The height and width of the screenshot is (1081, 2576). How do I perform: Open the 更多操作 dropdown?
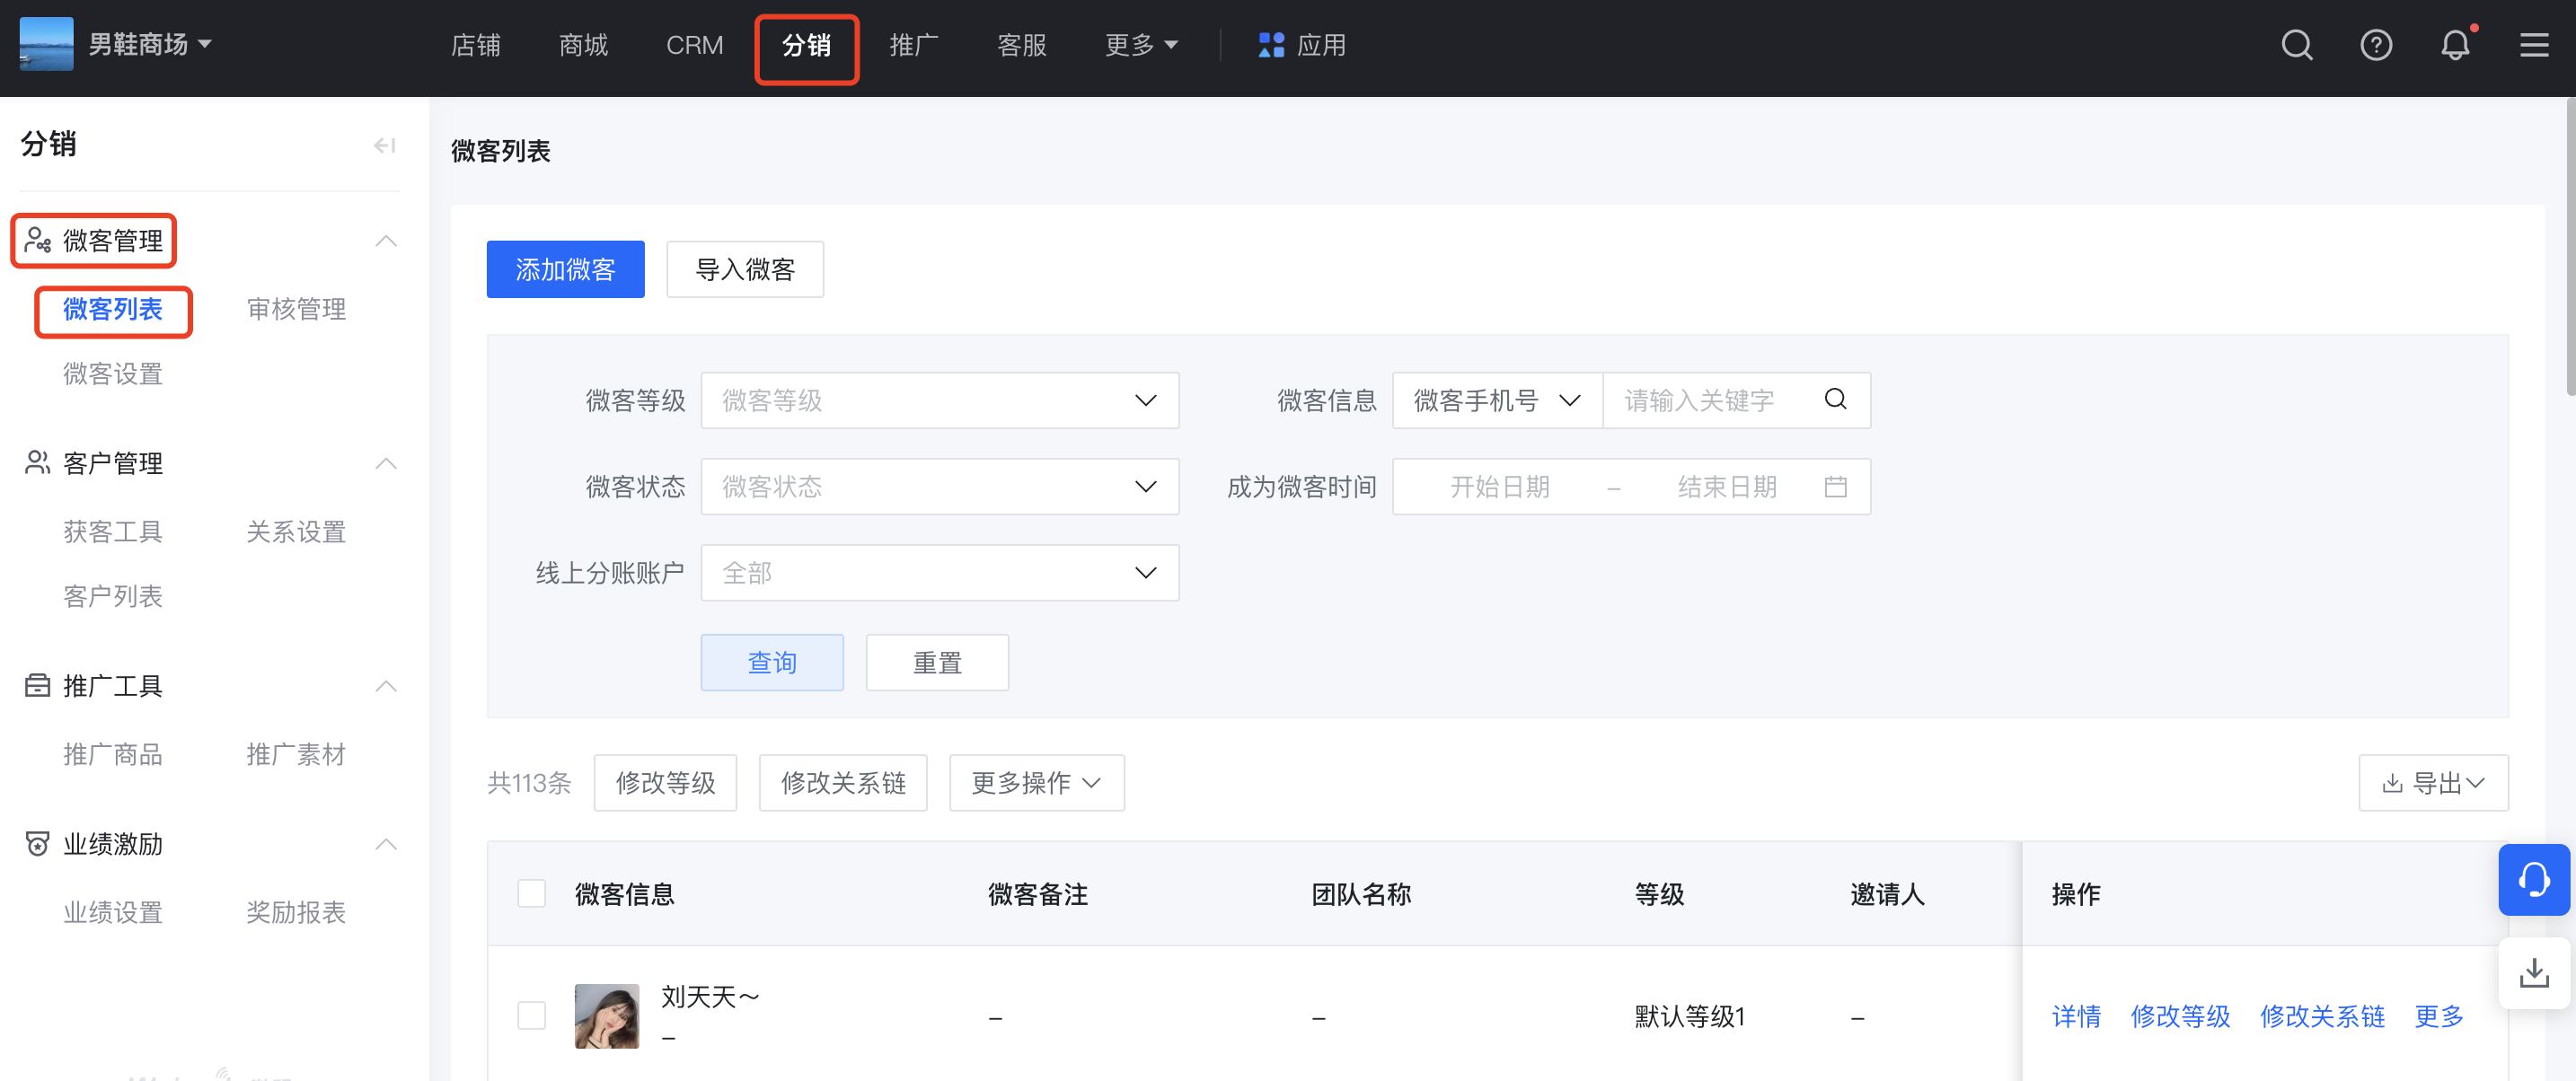1036,783
